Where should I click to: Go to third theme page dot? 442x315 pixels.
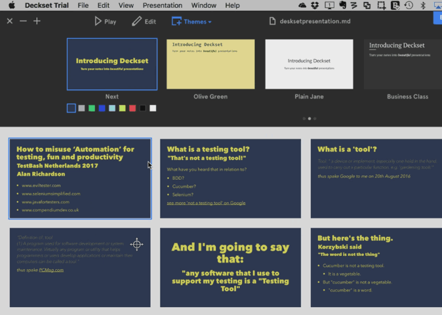click(315, 119)
